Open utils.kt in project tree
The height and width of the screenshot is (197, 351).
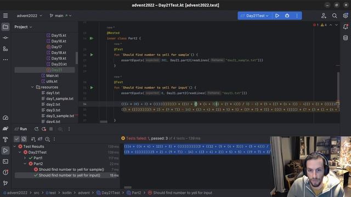(52, 82)
